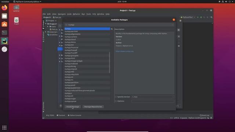Click the package search field
The width and height of the screenshot is (235, 132).
tap(119, 25)
